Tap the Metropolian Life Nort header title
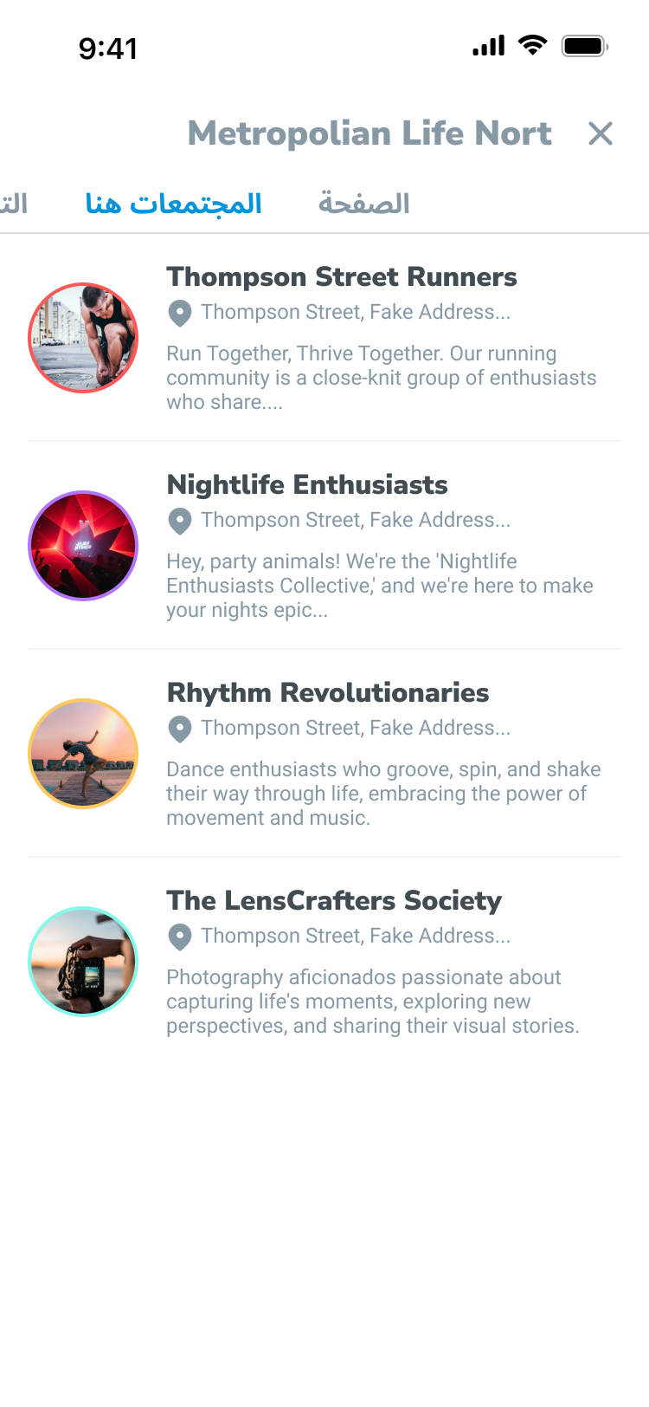Viewport: 649px width, 1407px height. [x=369, y=133]
